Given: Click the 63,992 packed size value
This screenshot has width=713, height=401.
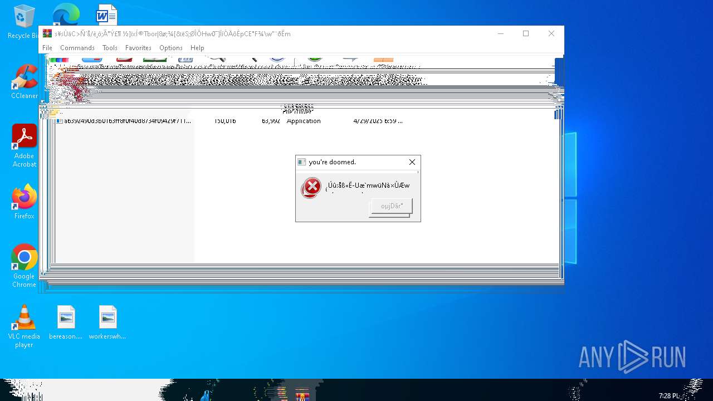Looking at the screenshot, I should pyautogui.click(x=271, y=121).
